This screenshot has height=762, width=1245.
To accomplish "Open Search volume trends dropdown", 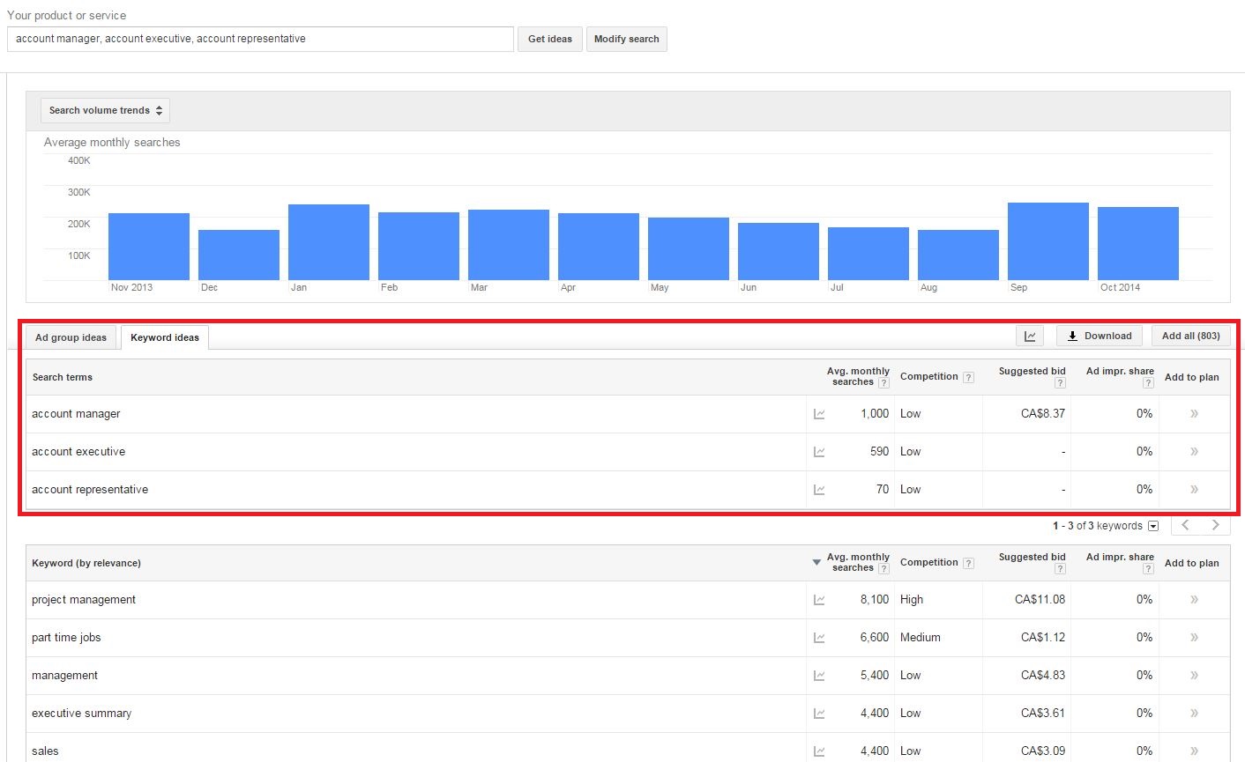I will click(x=105, y=110).
